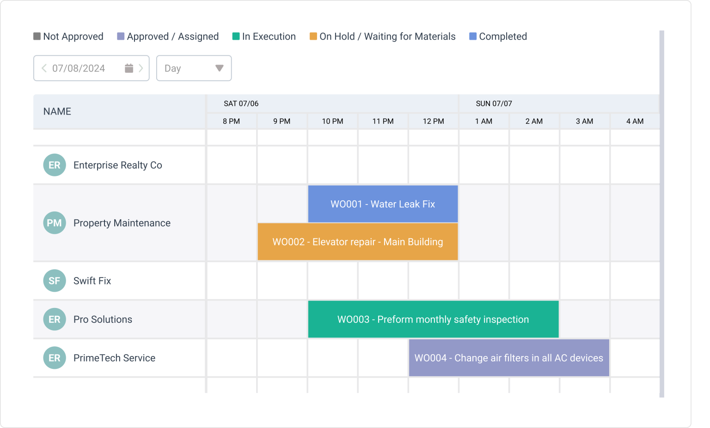Select the PrimeTech Service avatar icon
710x428 pixels.
click(x=54, y=358)
